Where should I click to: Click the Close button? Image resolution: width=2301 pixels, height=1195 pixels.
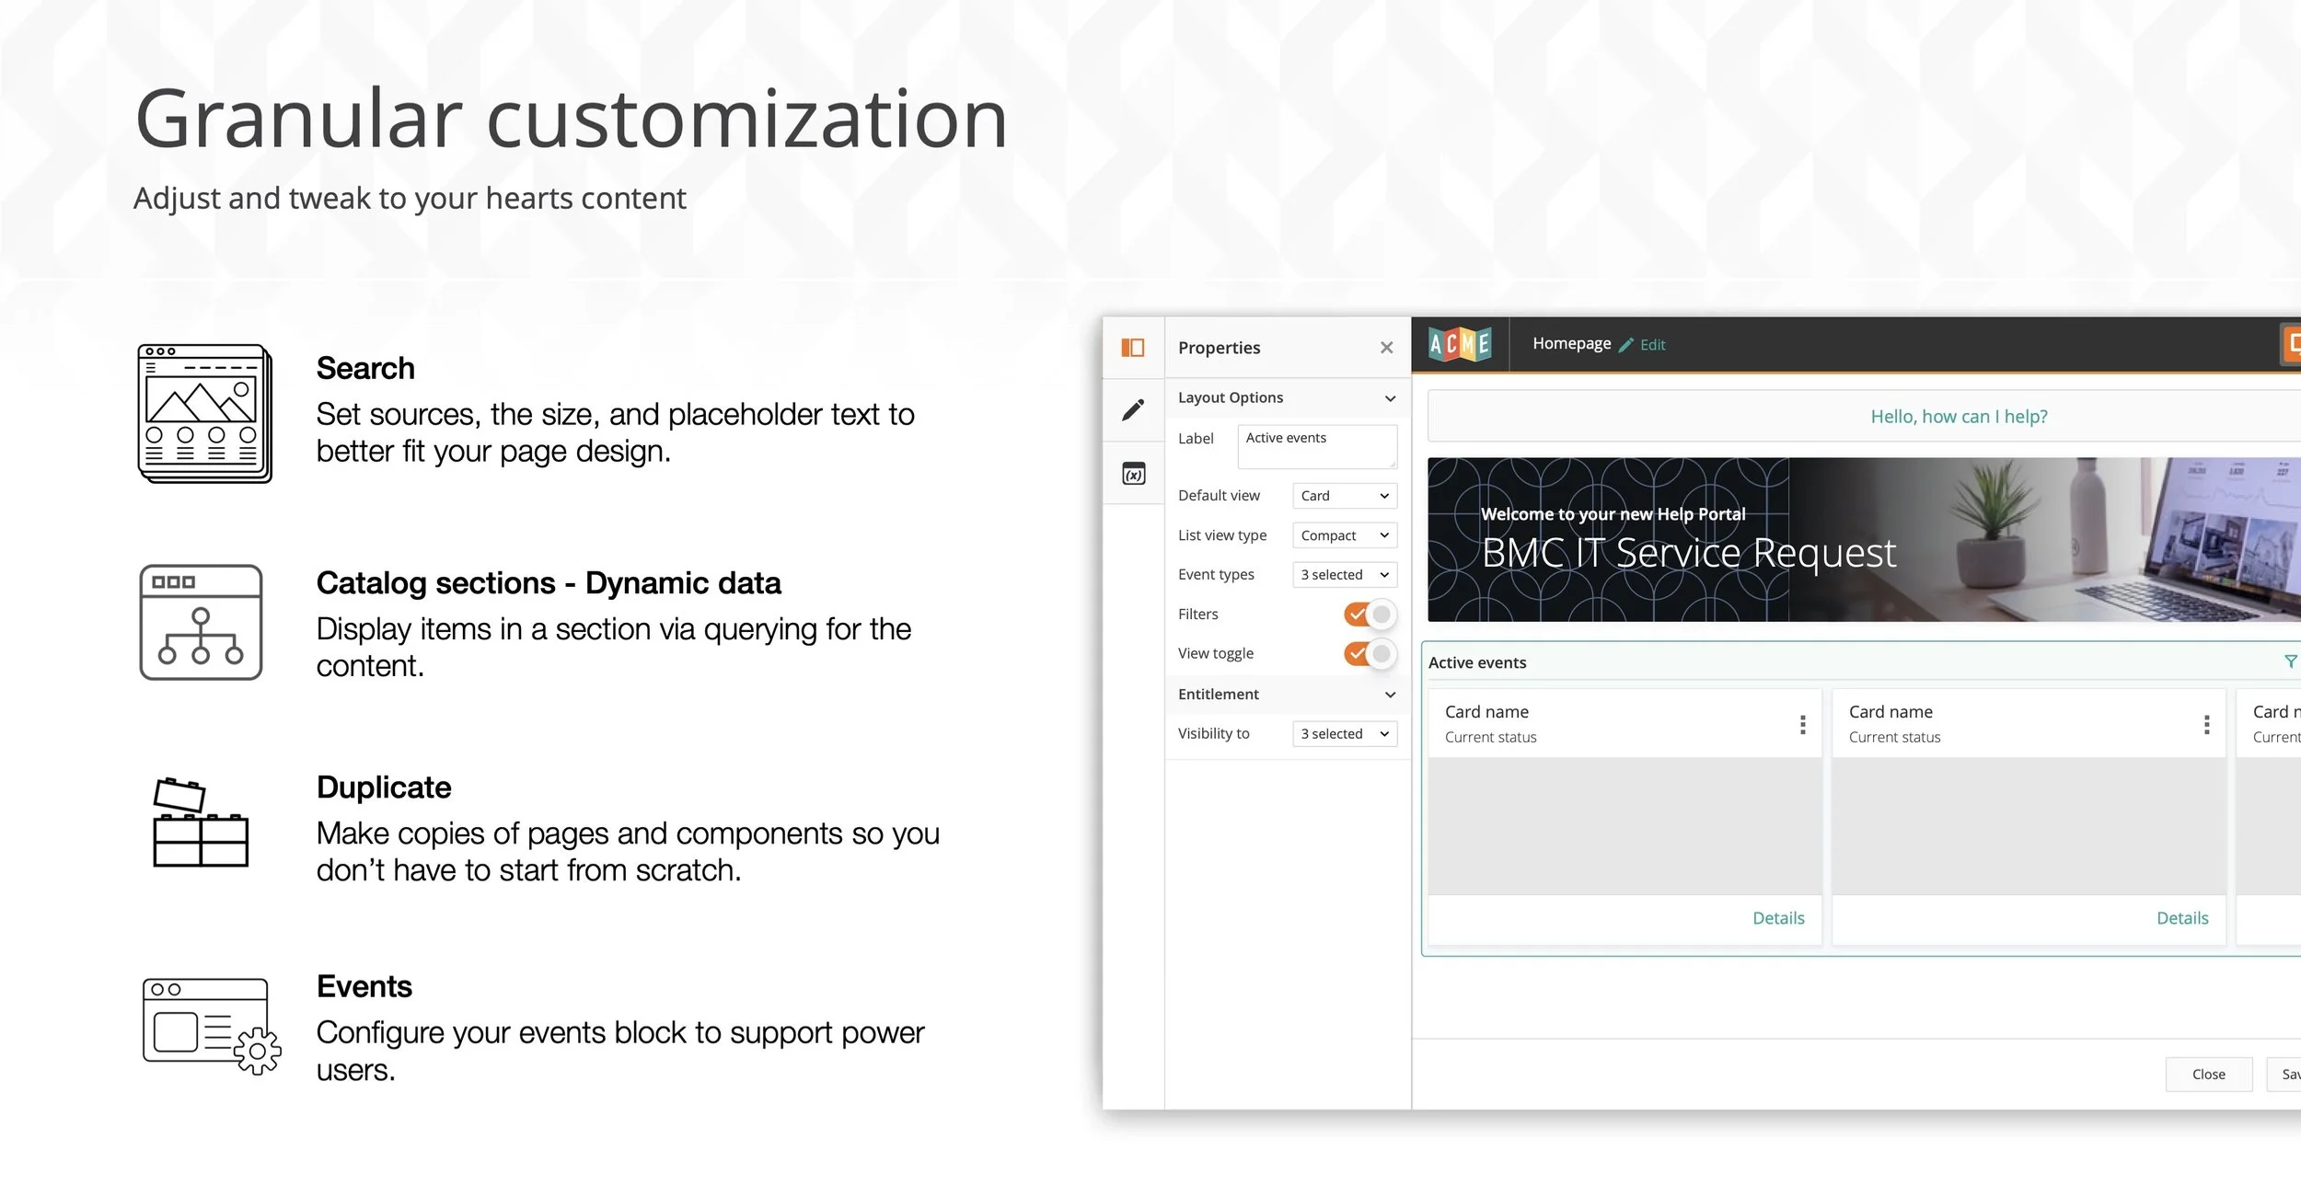click(2208, 1074)
